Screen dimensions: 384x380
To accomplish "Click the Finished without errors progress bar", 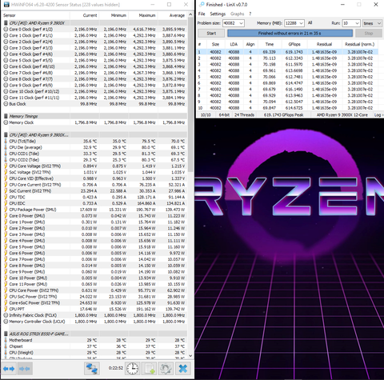I will [290, 34].
